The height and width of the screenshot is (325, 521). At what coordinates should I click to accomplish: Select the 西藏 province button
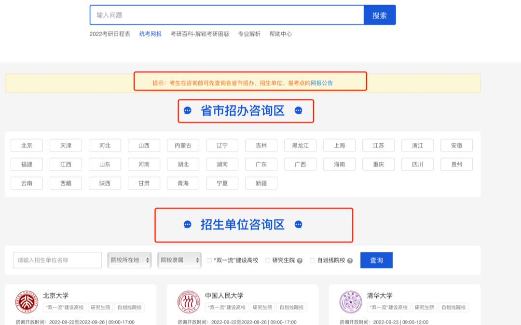(x=66, y=183)
